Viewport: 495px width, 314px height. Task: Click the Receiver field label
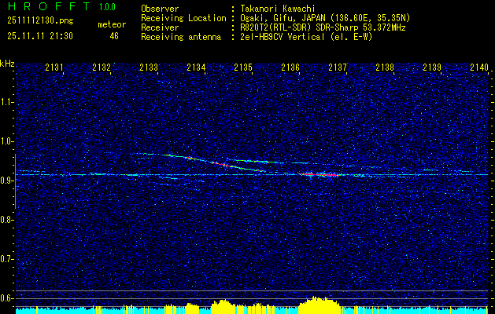click(160, 27)
